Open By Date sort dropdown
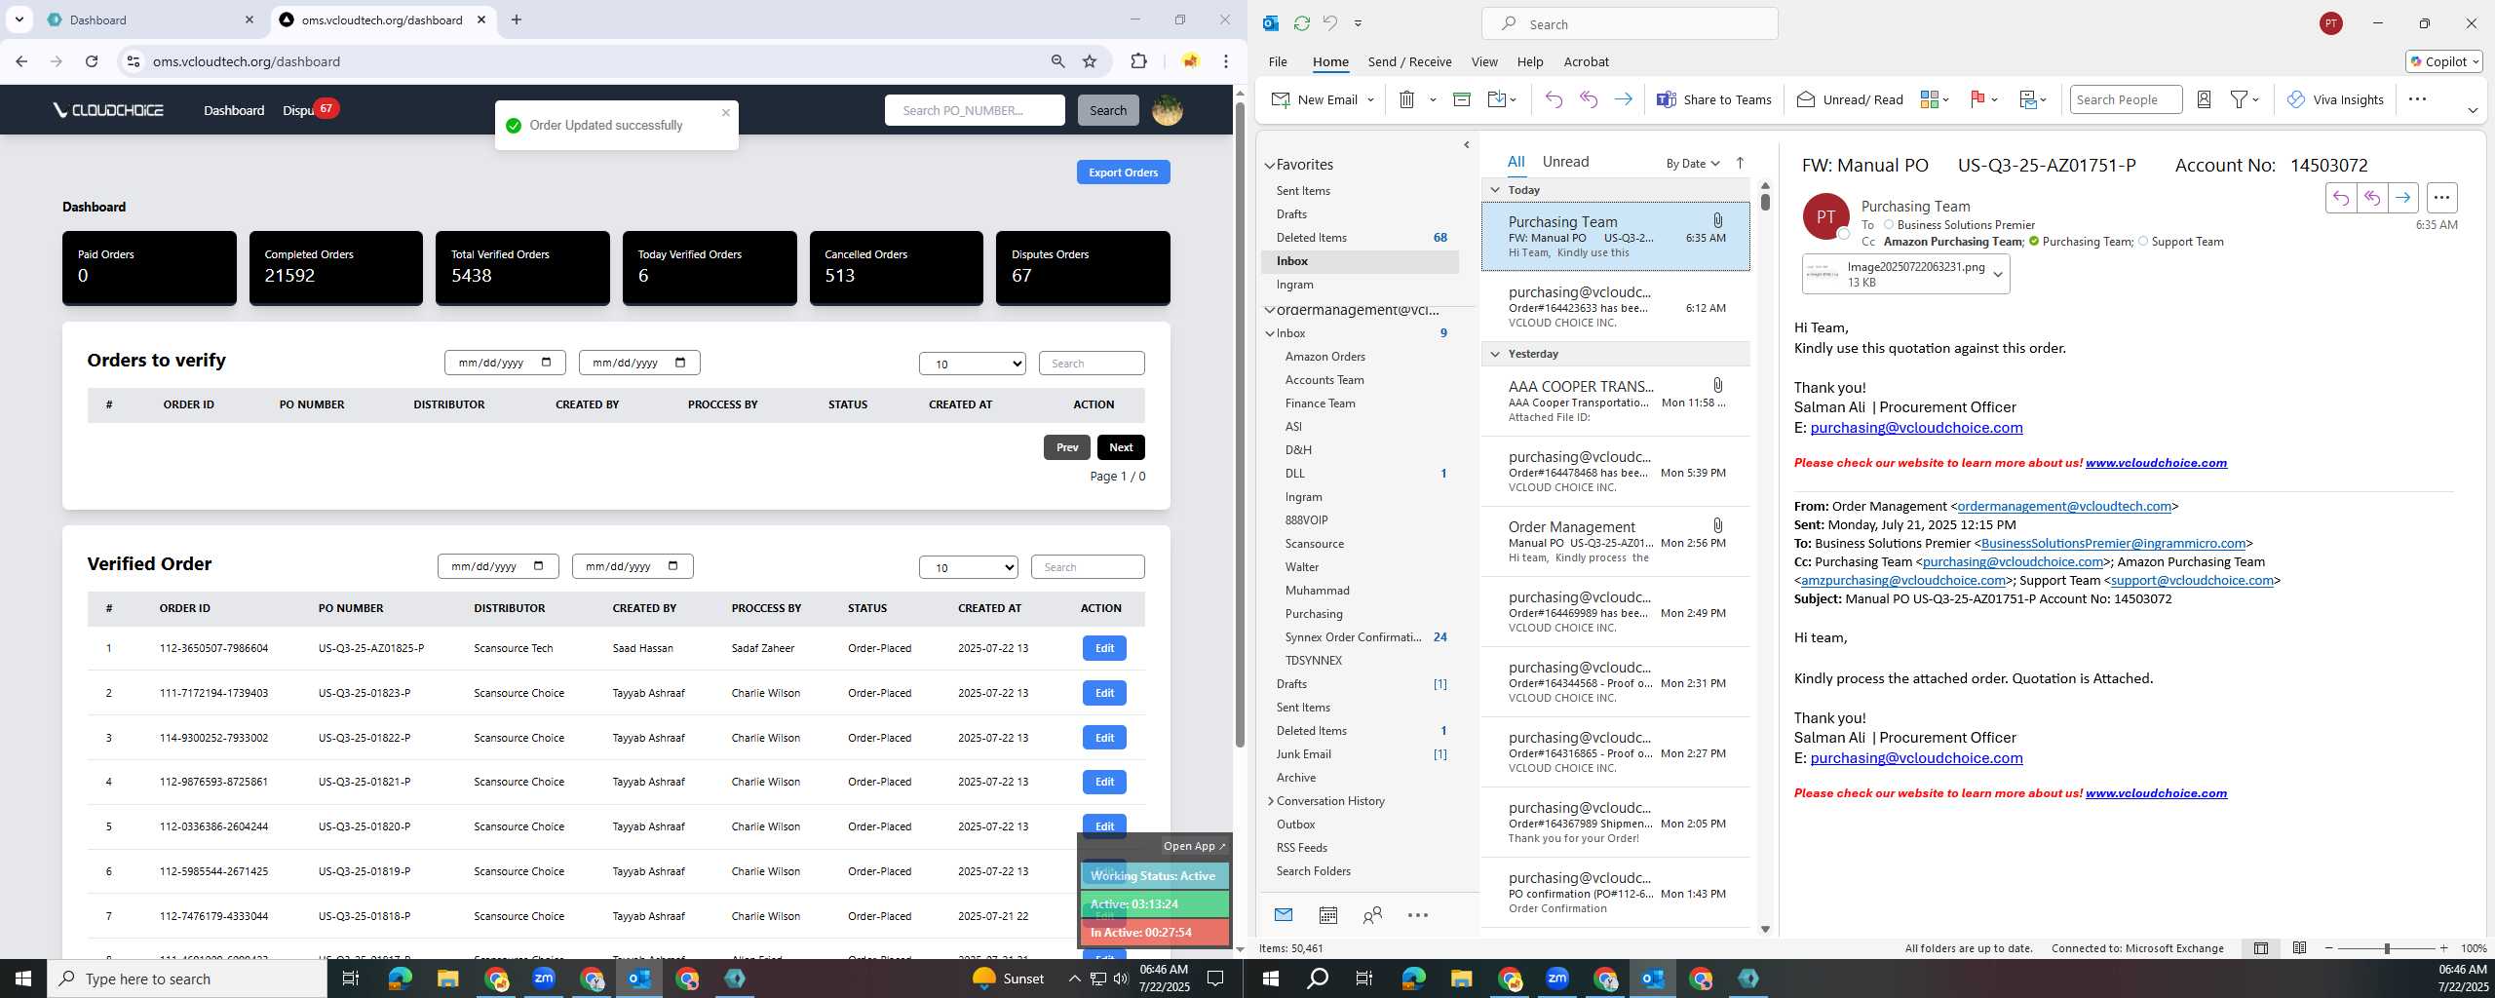The height and width of the screenshot is (998, 2495). pos(1693,163)
